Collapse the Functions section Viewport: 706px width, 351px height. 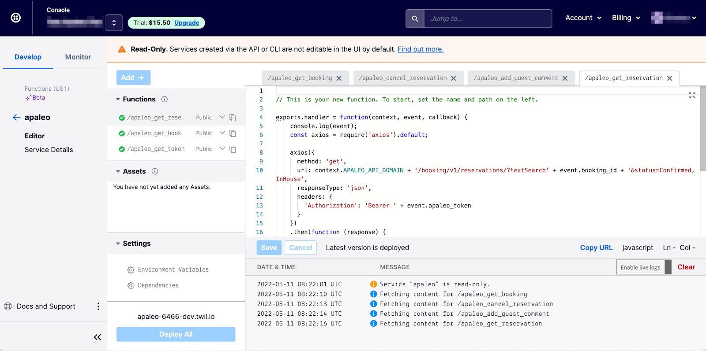118,100
